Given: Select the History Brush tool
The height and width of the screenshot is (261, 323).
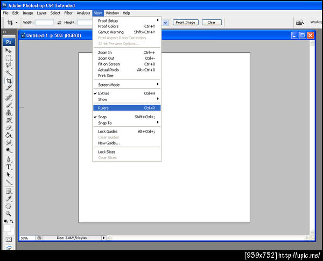Looking at the screenshot, I should 9,120.
